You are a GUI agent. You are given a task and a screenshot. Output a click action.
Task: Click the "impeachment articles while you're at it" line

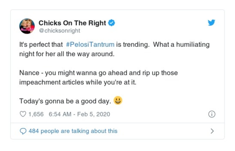point(78,82)
